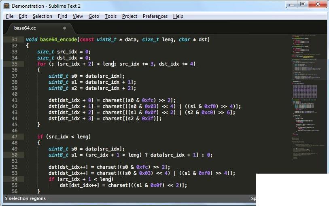The image size is (329, 206).
Task: Click 'size_t dst_idx = 0;' line
Action: pyautogui.click(x=64, y=58)
